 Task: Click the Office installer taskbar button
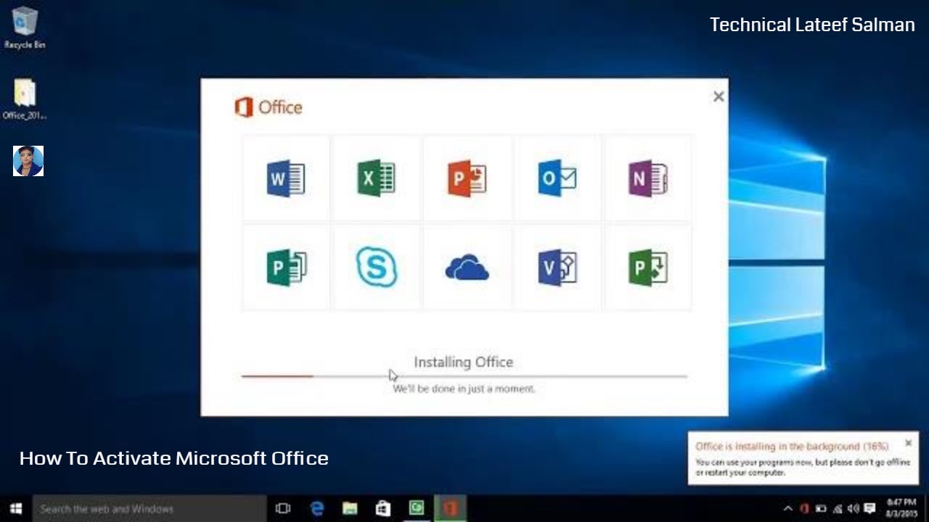click(450, 509)
